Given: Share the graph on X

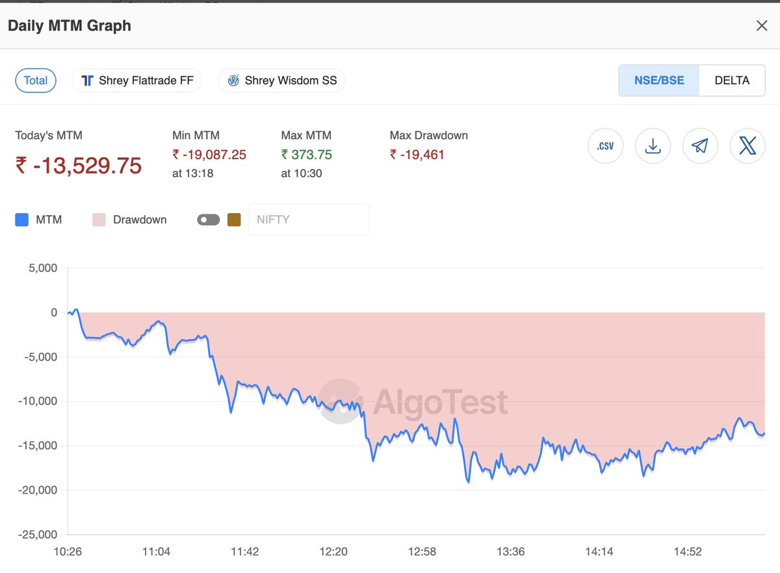Looking at the screenshot, I should coord(747,146).
